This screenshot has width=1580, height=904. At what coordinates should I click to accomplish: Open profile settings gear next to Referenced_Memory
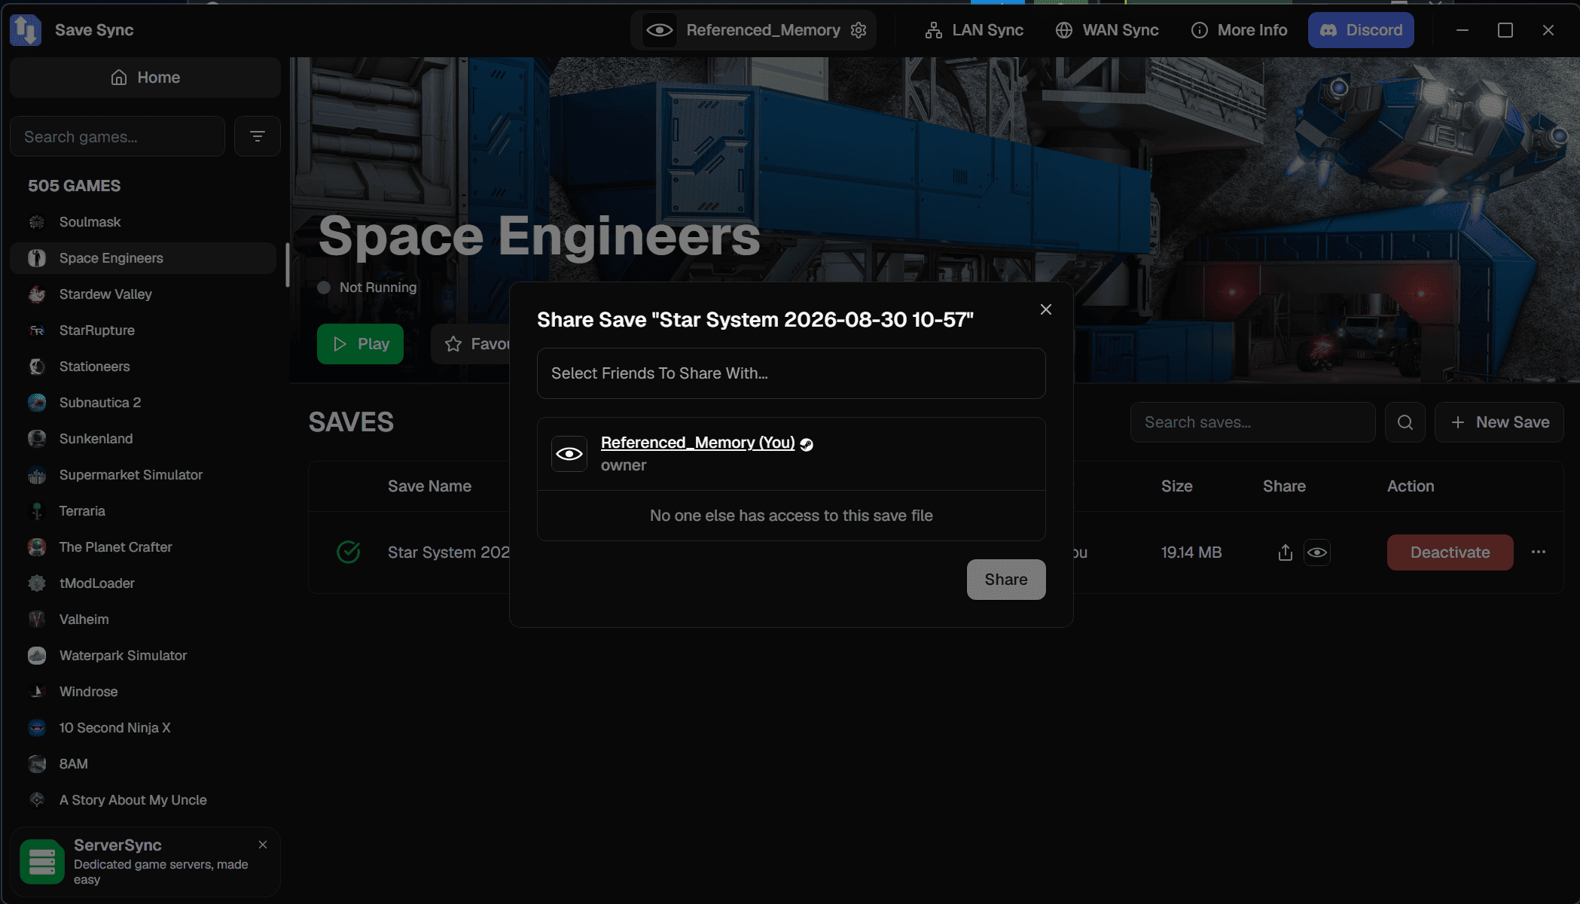click(x=859, y=30)
